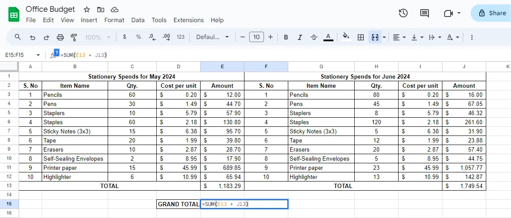Open the Data menu

138,20
